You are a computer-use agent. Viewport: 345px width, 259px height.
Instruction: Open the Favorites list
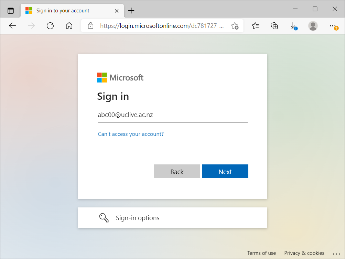[255, 26]
